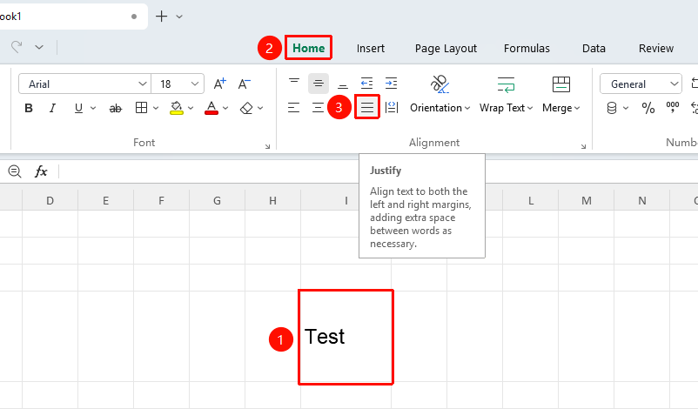Toggle underline formatting
Viewport: 698px width, 409px height.
pyautogui.click(x=78, y=108)
